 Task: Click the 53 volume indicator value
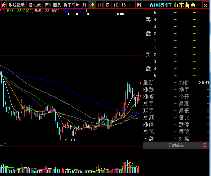coord(2,144)
